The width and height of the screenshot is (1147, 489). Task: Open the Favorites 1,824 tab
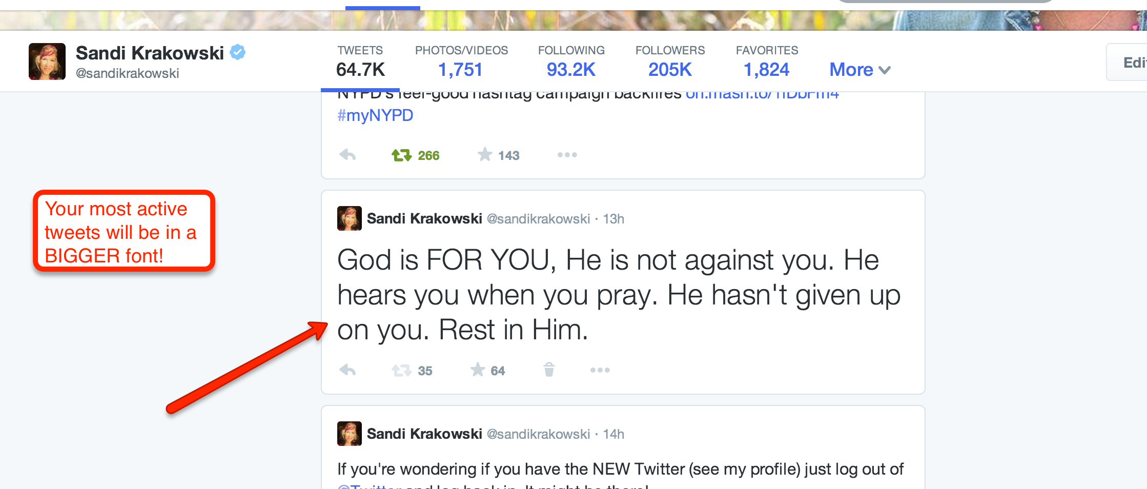[x=767, y=62]
